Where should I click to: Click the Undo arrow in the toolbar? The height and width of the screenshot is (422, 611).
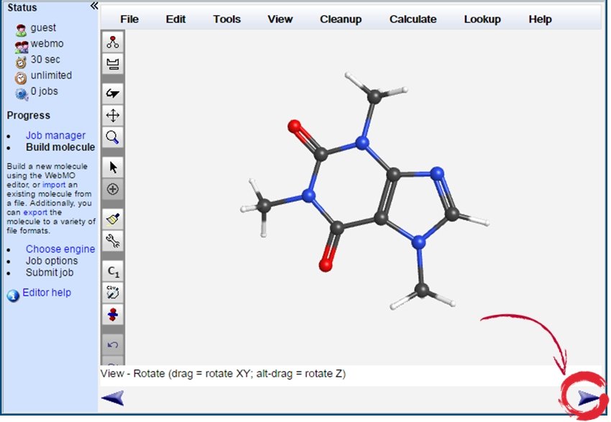point(111,345)
